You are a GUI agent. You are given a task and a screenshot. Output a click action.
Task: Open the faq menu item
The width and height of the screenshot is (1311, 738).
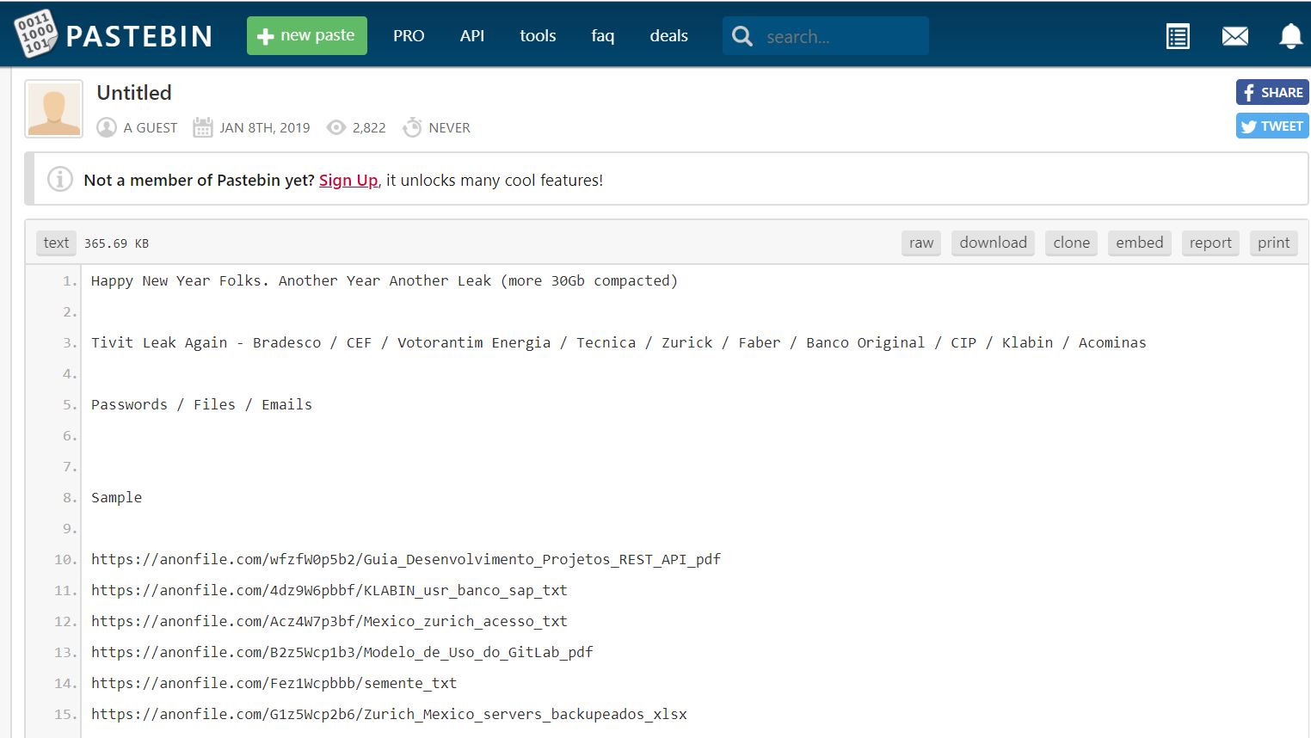click(603, 36)
